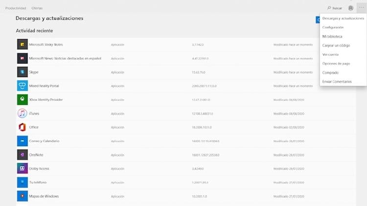Click the user account avatar icon
367x206 pixels.
point(351,8)
